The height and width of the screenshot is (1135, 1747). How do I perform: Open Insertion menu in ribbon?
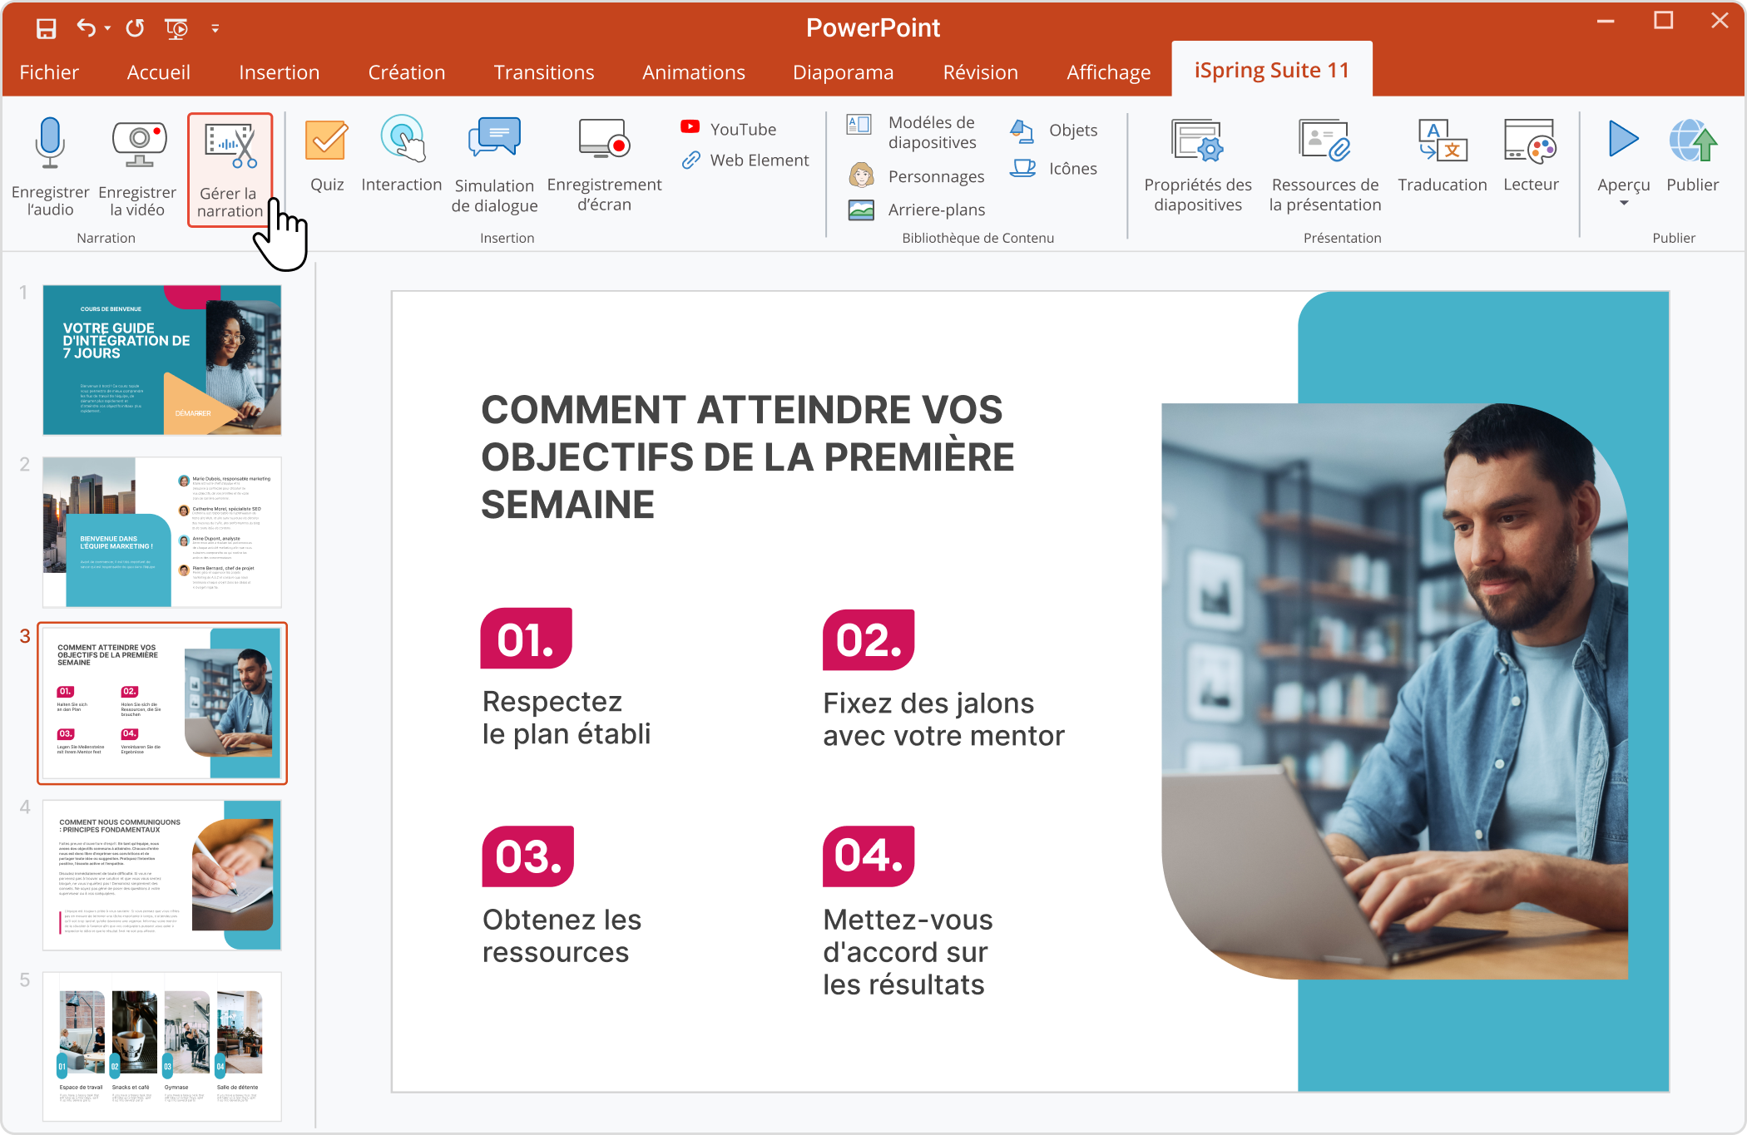pos(279,72)
